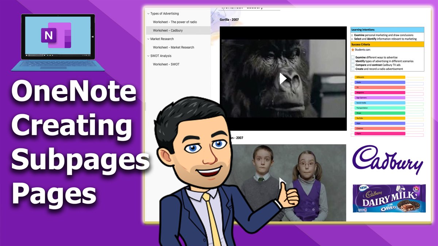Collapse the Types of Advertising page group
This screenshot has width=438, height=246.
point(148,13)
